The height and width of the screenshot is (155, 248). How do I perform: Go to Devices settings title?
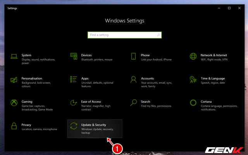pyautogui.click(x=86, y=55)
